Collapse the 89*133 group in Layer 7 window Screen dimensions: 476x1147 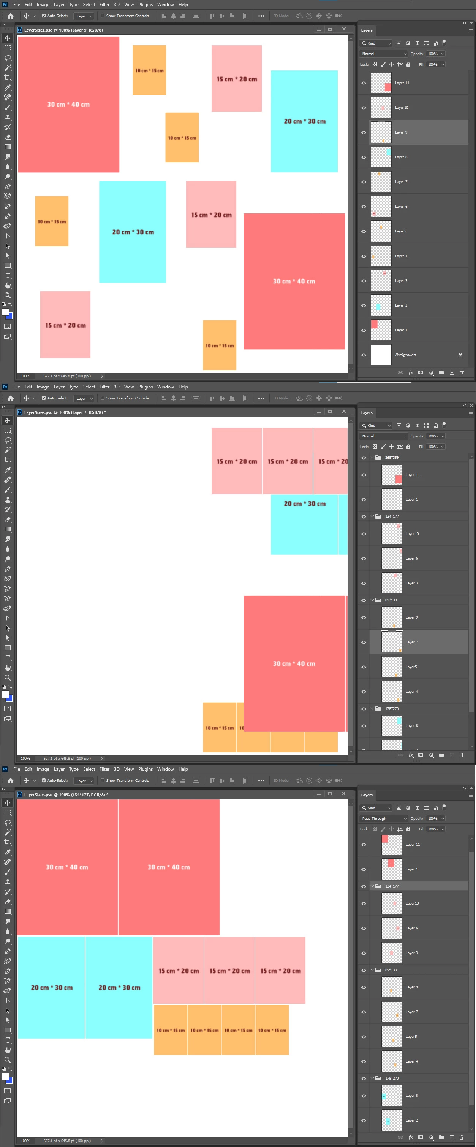(372, 600)
